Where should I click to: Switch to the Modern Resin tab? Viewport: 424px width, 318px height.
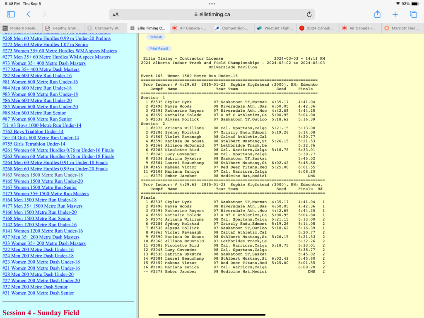tap(21, 28)
